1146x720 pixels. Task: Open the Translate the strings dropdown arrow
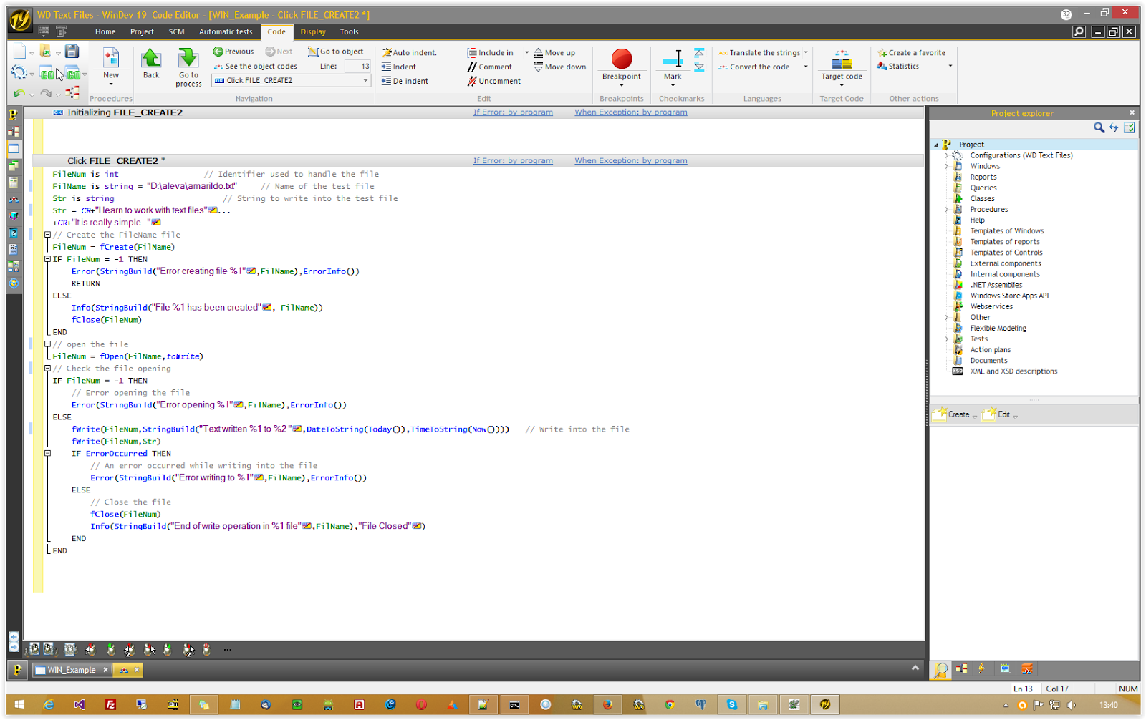(x=806, y=52)
